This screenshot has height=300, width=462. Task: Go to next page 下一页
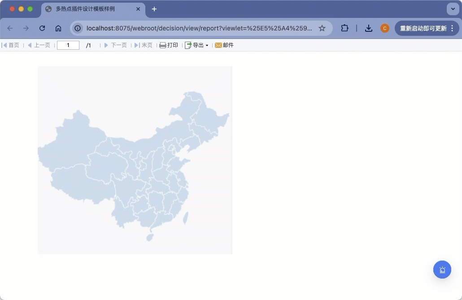[x=116, y=45]
